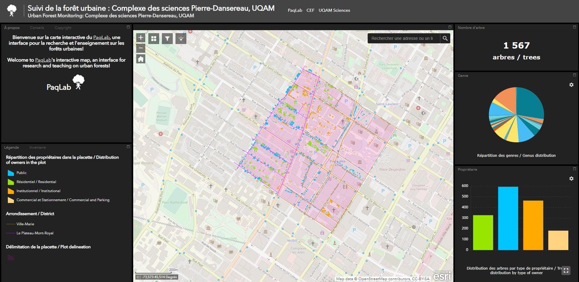Open Propriétaire chart settings gear
Screen dimensions: 579x282
571,178
